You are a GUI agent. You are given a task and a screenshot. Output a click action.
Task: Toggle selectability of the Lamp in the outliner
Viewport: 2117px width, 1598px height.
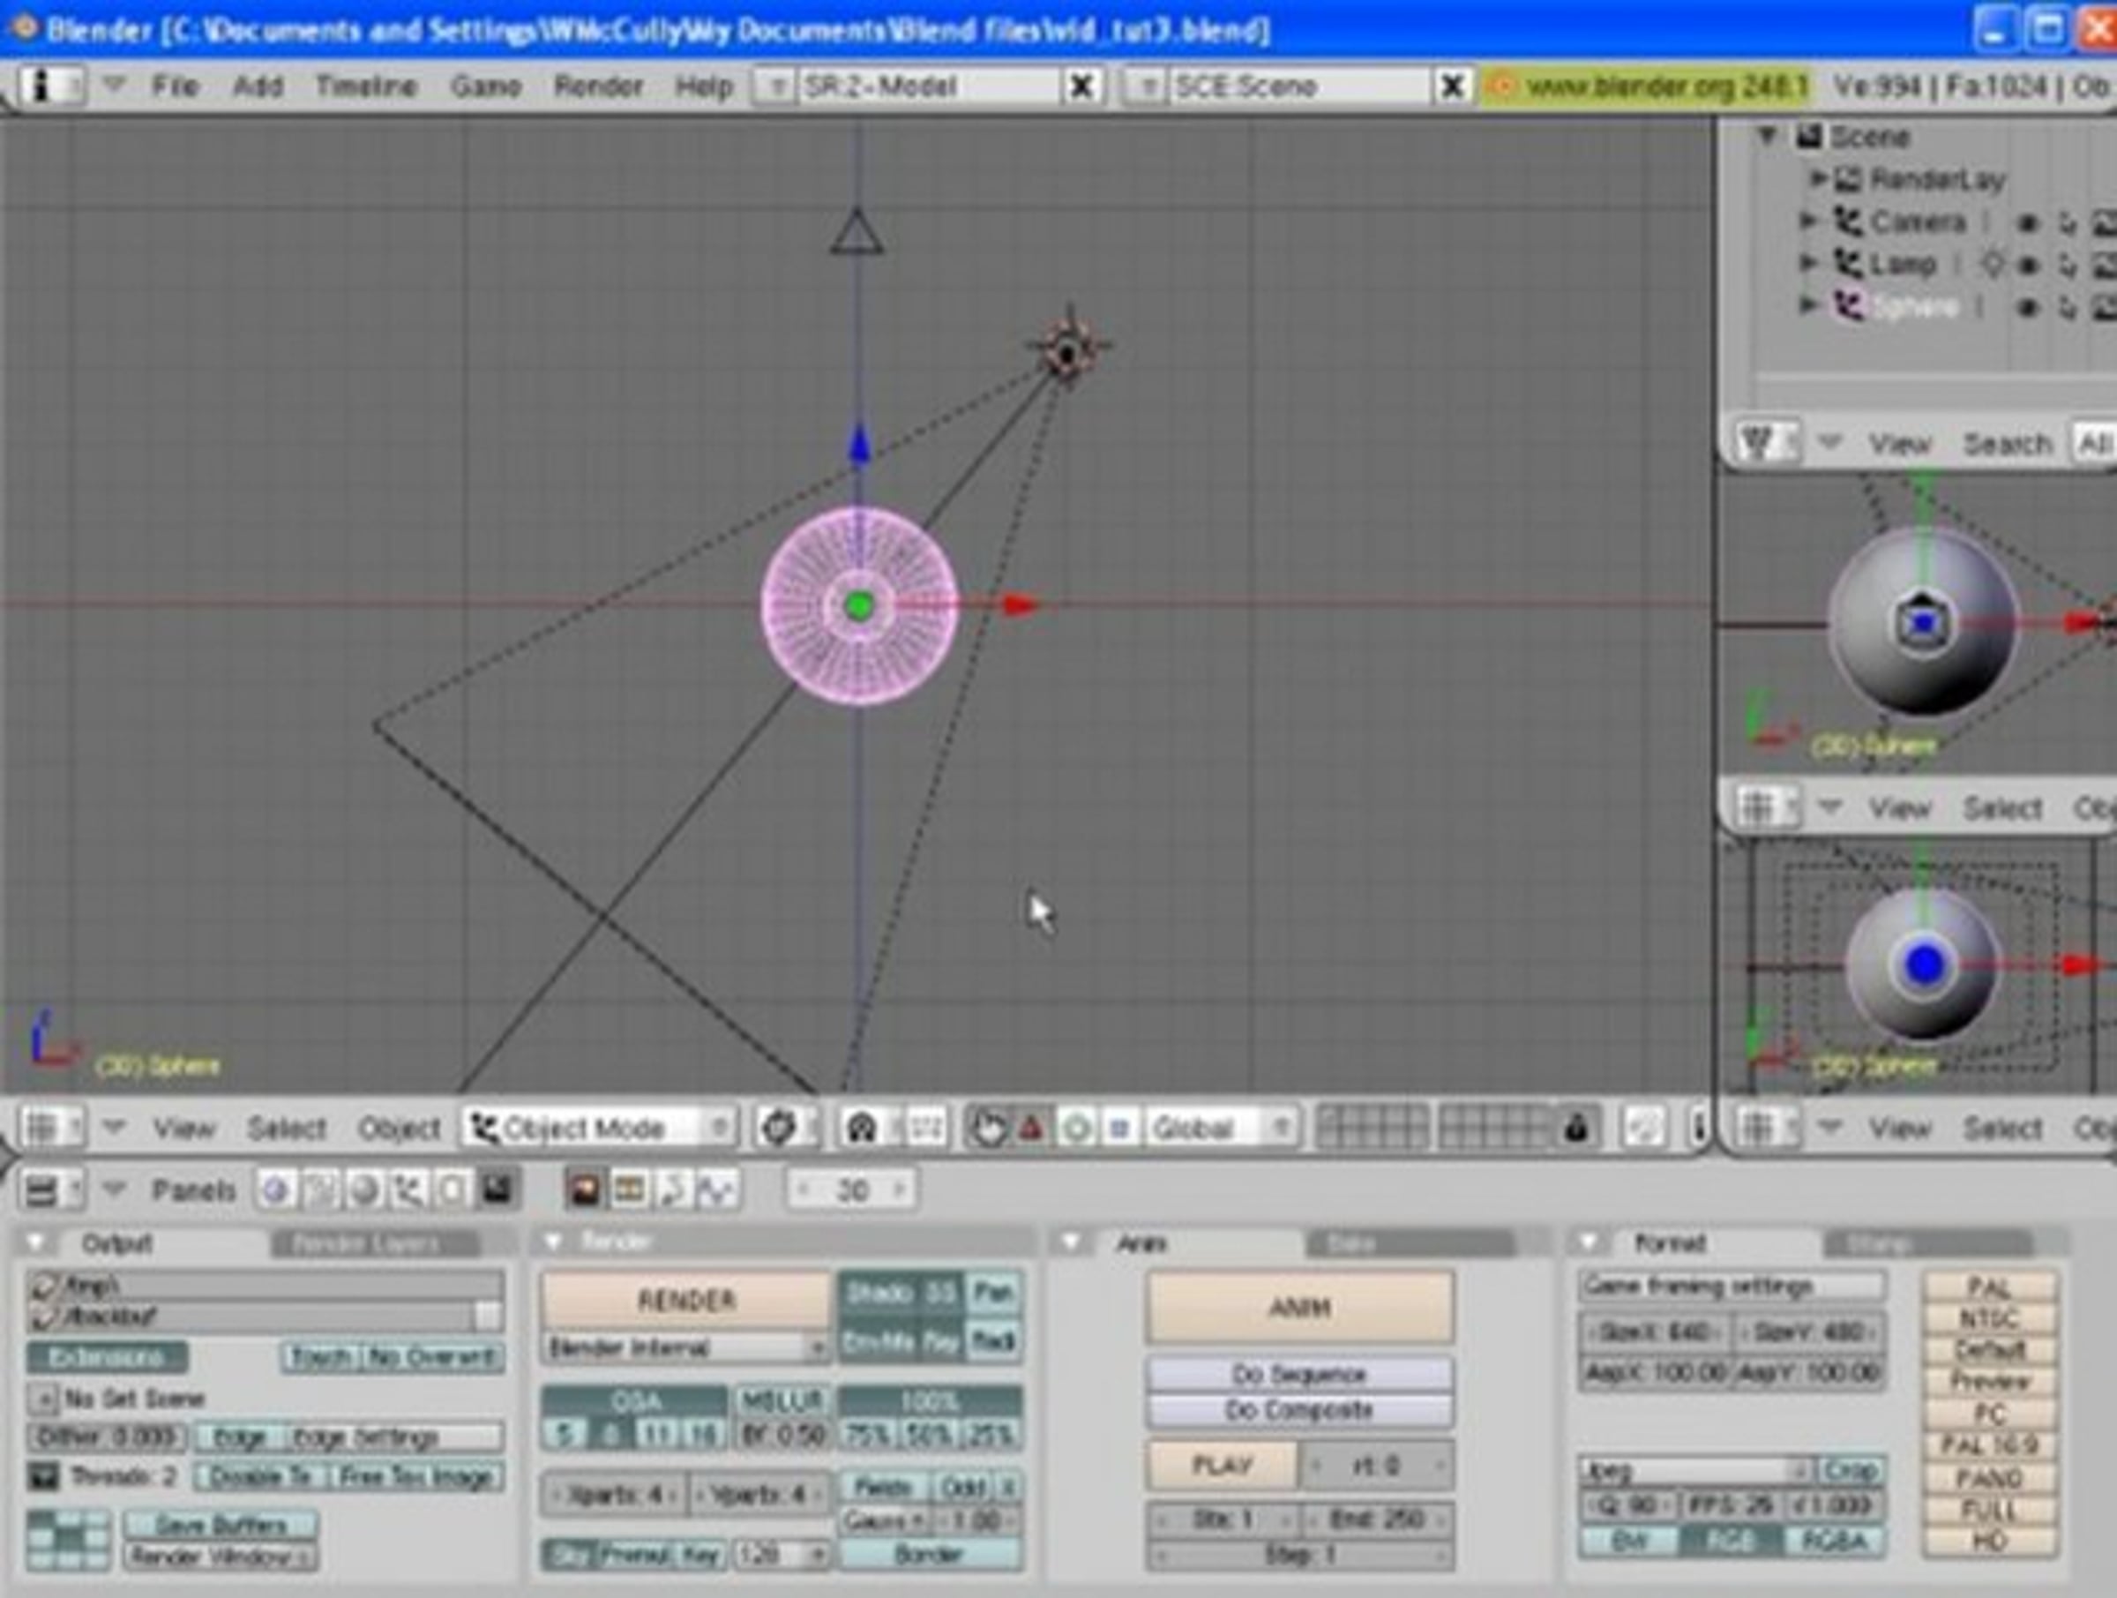2068,266
